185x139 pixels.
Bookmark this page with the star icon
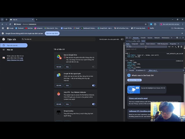[x=146, y=24]
